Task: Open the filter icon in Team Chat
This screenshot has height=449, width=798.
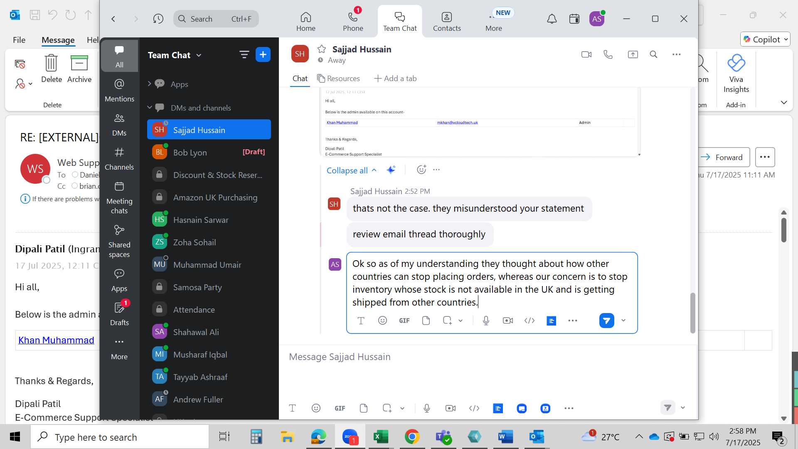Action: pyautogui.click(x=244, y=54)
